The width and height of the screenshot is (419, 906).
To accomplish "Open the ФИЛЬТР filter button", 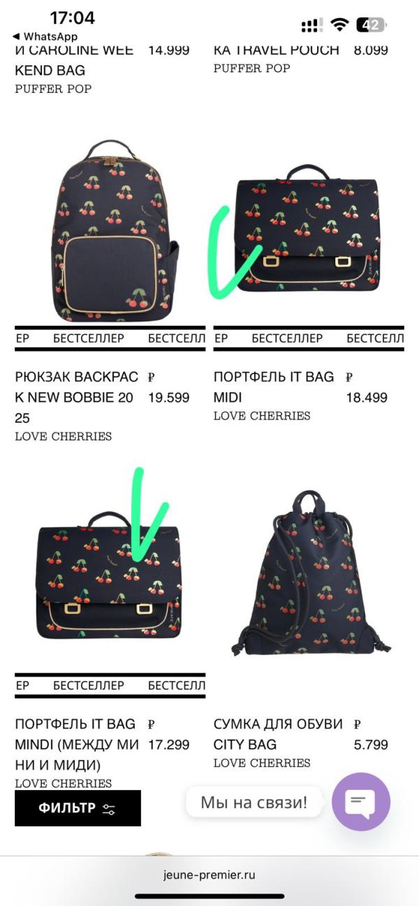I will [78, 808].
